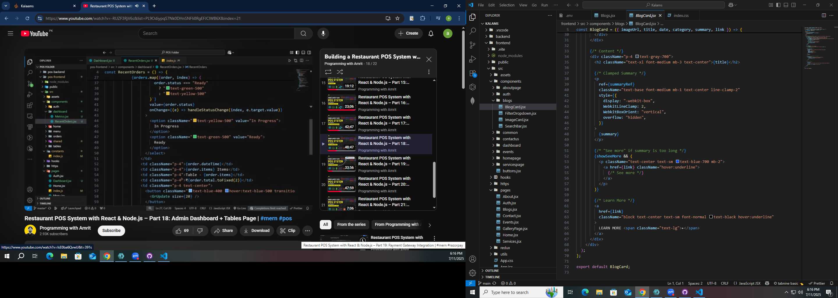Image resolution: width=838 pixels, height=298 pixels.
Task: Click the VS Code notifications bell in status bar
Action: (x=832, y=283)
